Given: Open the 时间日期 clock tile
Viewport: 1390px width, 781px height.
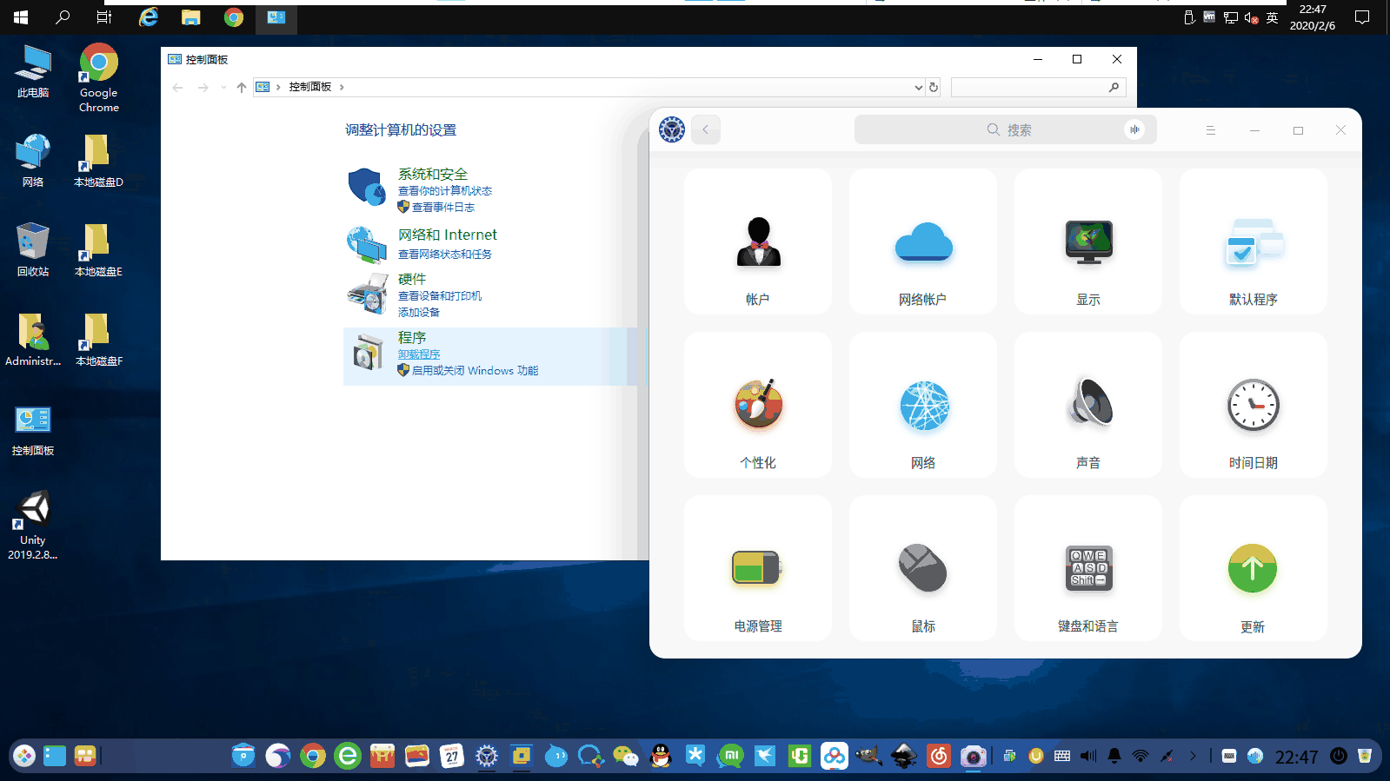Looking at the screenshot, I should [x=1253, y=405].
